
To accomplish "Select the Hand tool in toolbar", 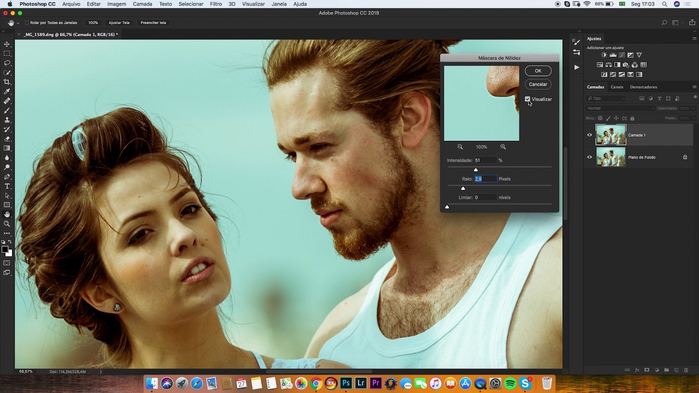I will 7,215.
